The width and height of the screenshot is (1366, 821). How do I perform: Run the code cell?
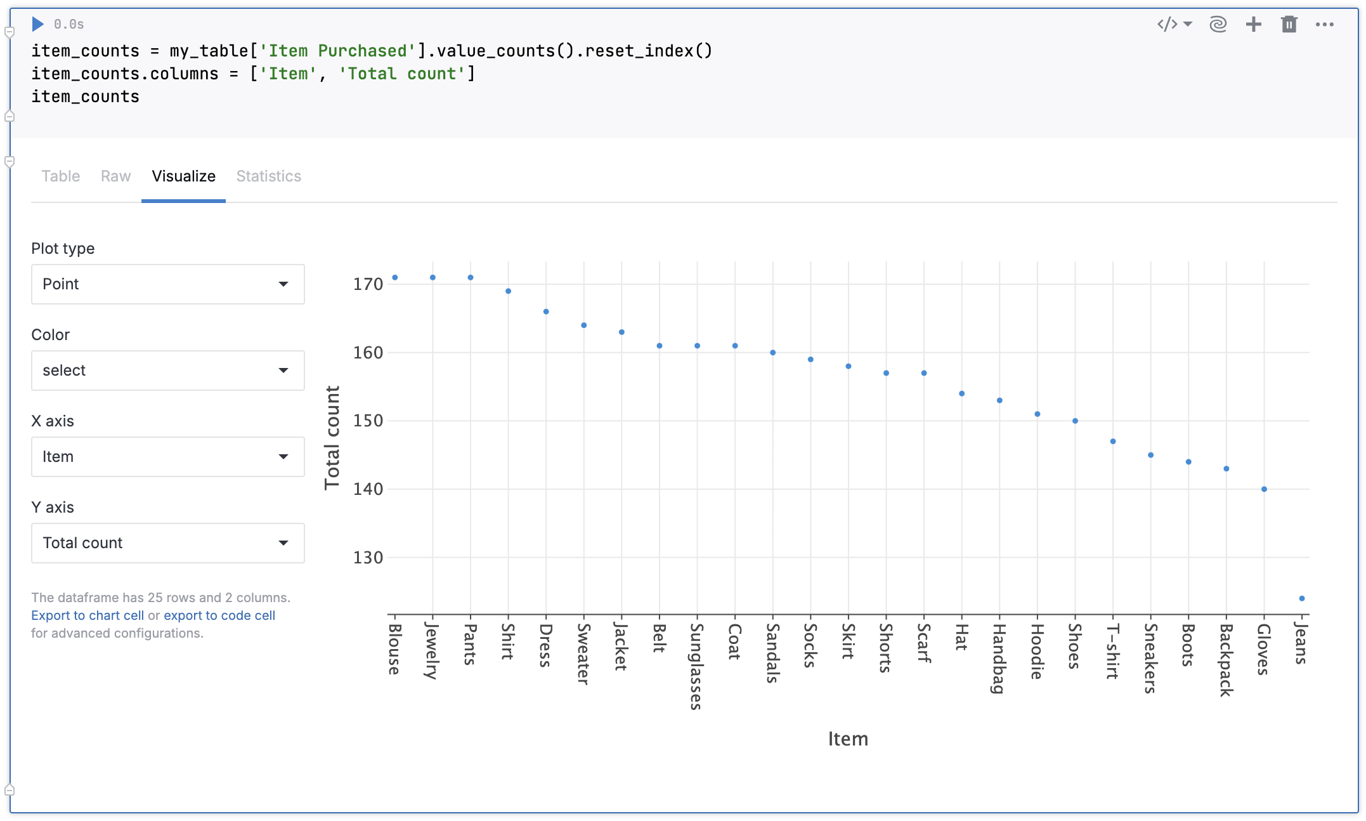coord(38,24)
